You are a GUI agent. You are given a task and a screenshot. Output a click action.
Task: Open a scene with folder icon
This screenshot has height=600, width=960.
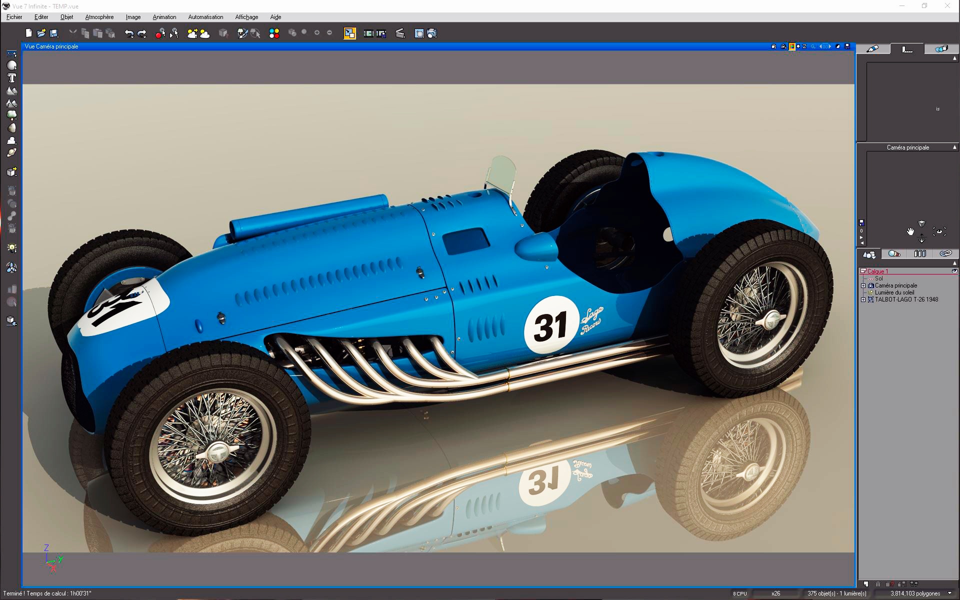click(41, 33)
